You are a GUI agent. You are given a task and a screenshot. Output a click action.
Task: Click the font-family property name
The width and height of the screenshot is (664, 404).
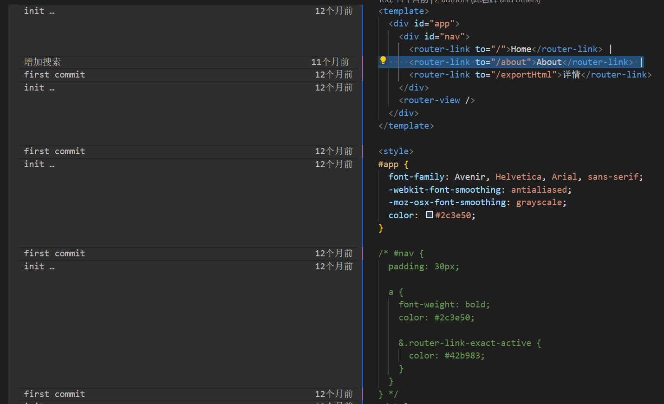coord(417,177)
